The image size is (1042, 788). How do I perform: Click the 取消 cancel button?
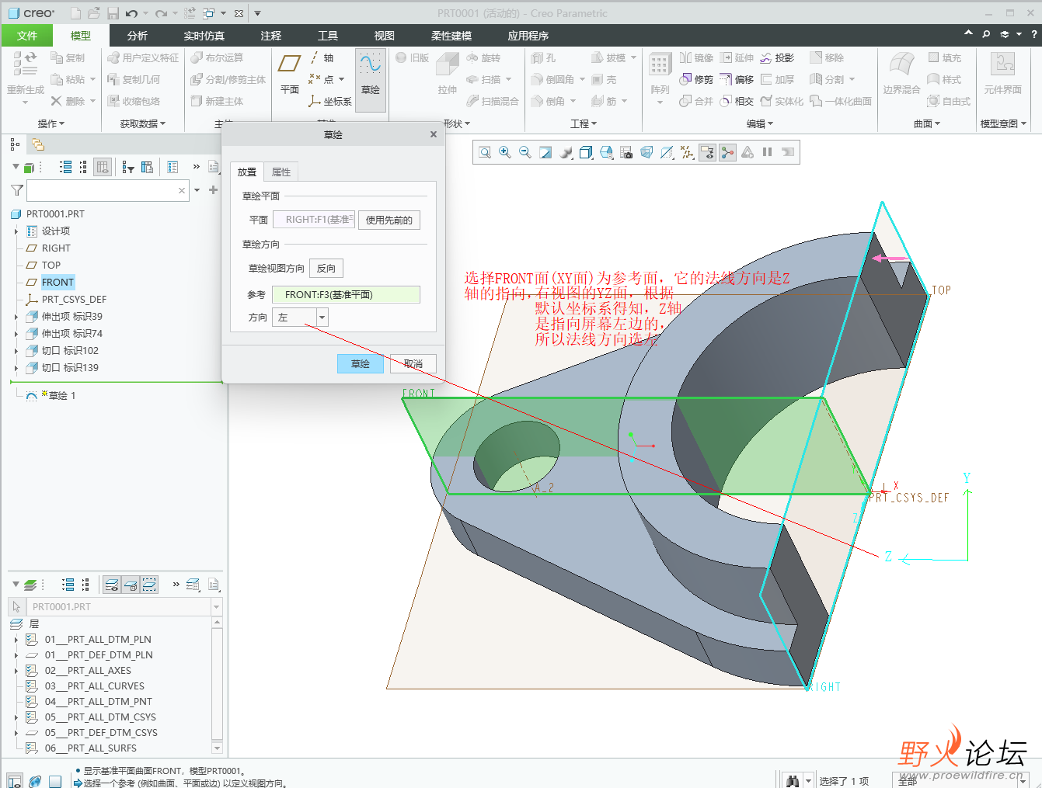[x=413, y=363]
